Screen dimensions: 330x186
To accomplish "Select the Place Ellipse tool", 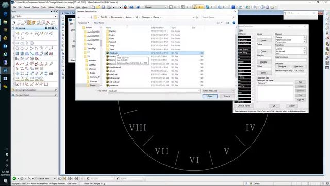I will click(x=22, y=48).
